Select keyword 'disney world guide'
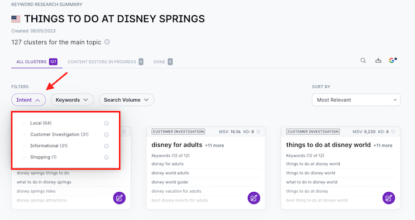Screen dimensions: 415x220 (170, 182)
